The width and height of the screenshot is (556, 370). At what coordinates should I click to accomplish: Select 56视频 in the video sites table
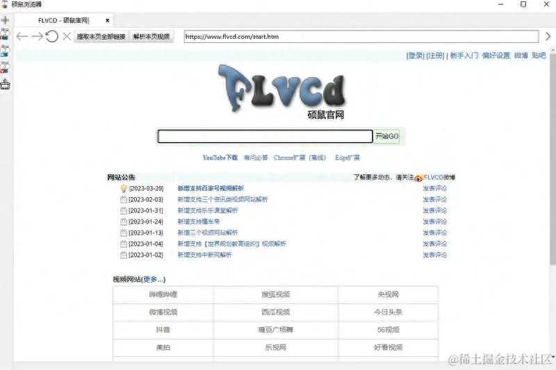click(389, 330)
